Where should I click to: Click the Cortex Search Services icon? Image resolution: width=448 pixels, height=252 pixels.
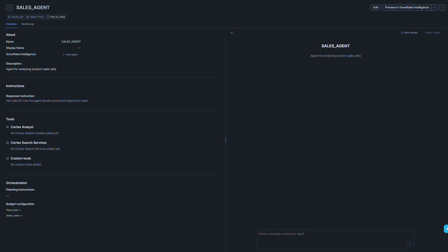[x=7, y=143]
